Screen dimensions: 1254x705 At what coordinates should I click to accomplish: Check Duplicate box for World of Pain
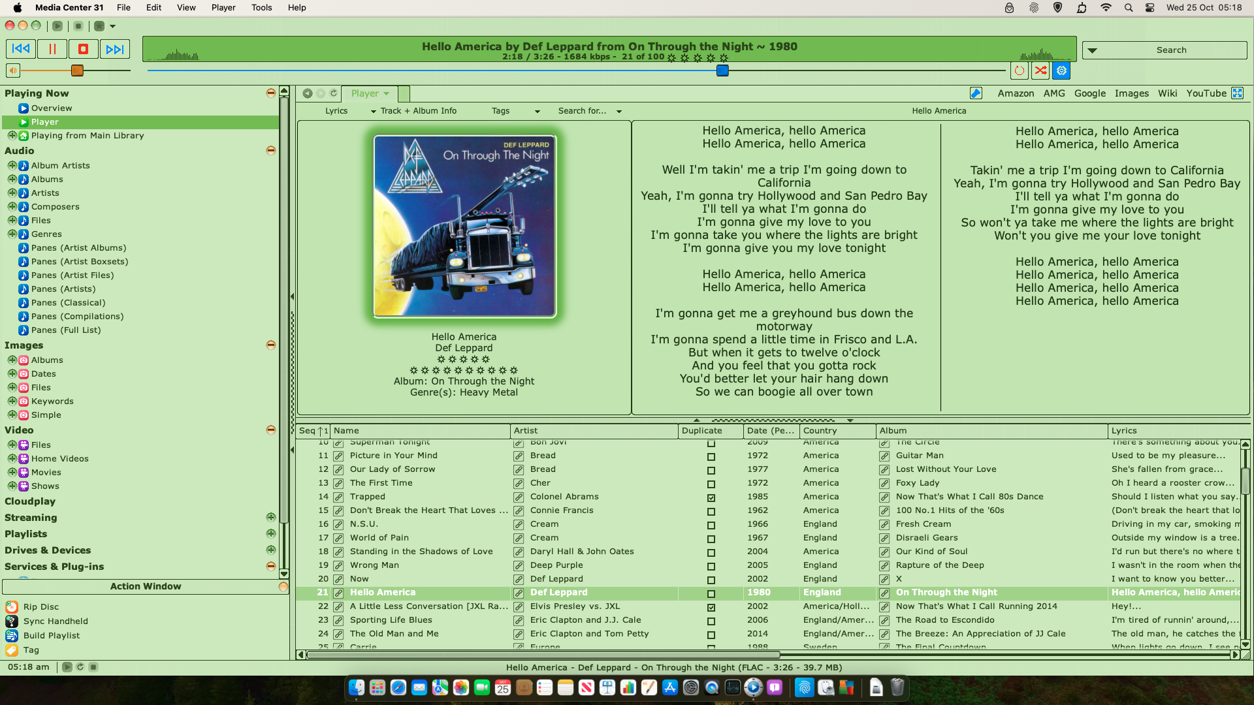click(x=711, y=539)
